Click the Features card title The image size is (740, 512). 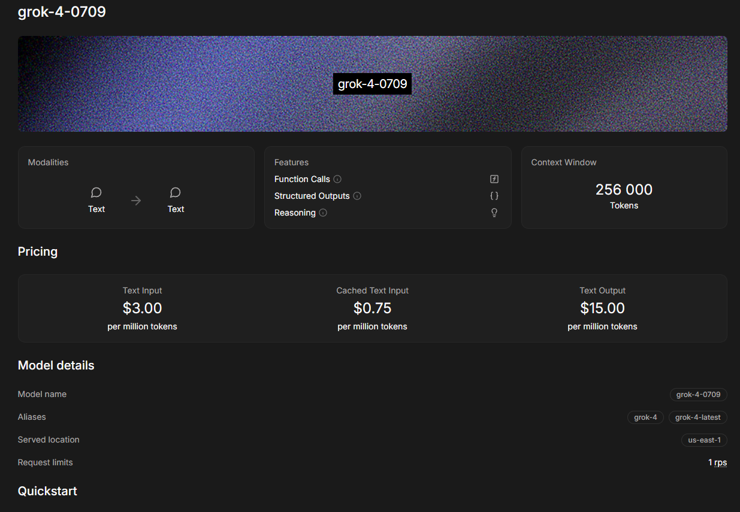pos(291,162)
